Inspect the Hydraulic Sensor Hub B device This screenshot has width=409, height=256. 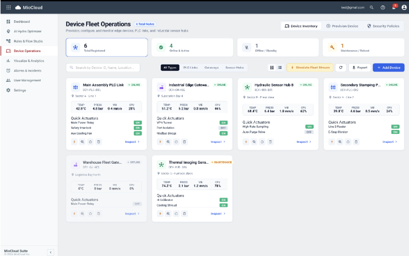pyautogui.click(x=304, y=142)
